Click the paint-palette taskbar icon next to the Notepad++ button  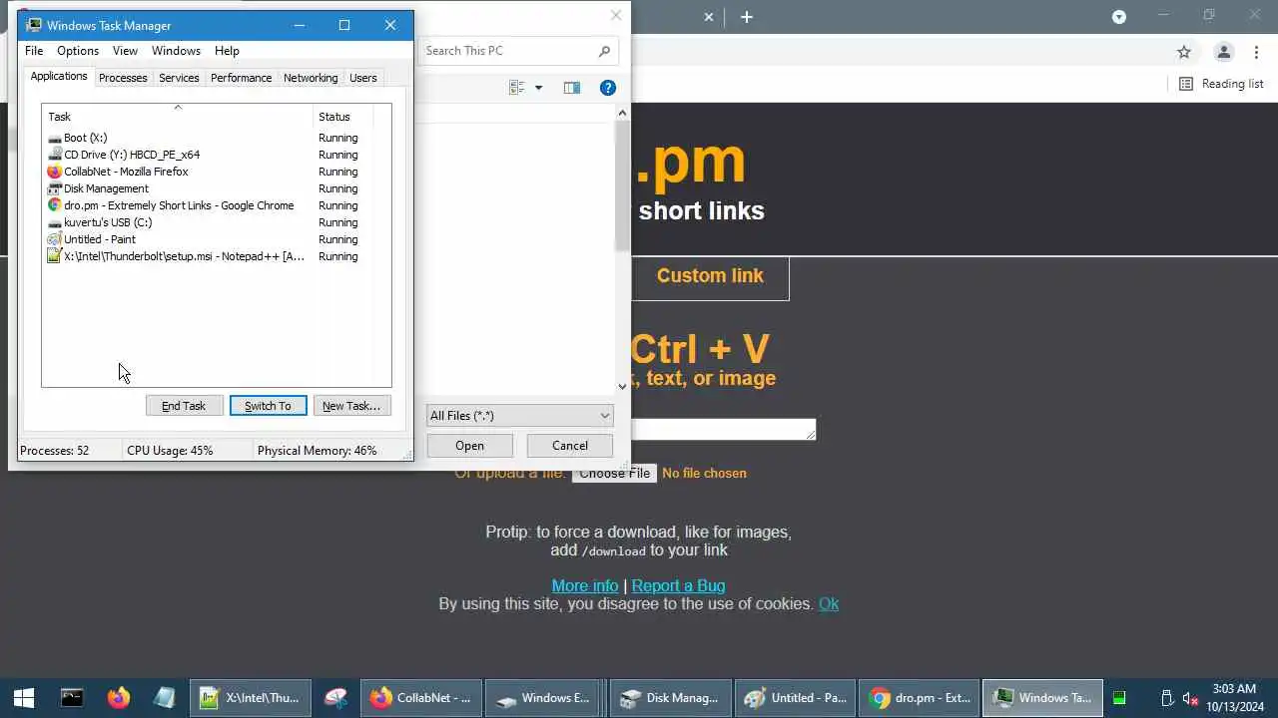pos(336,698)
